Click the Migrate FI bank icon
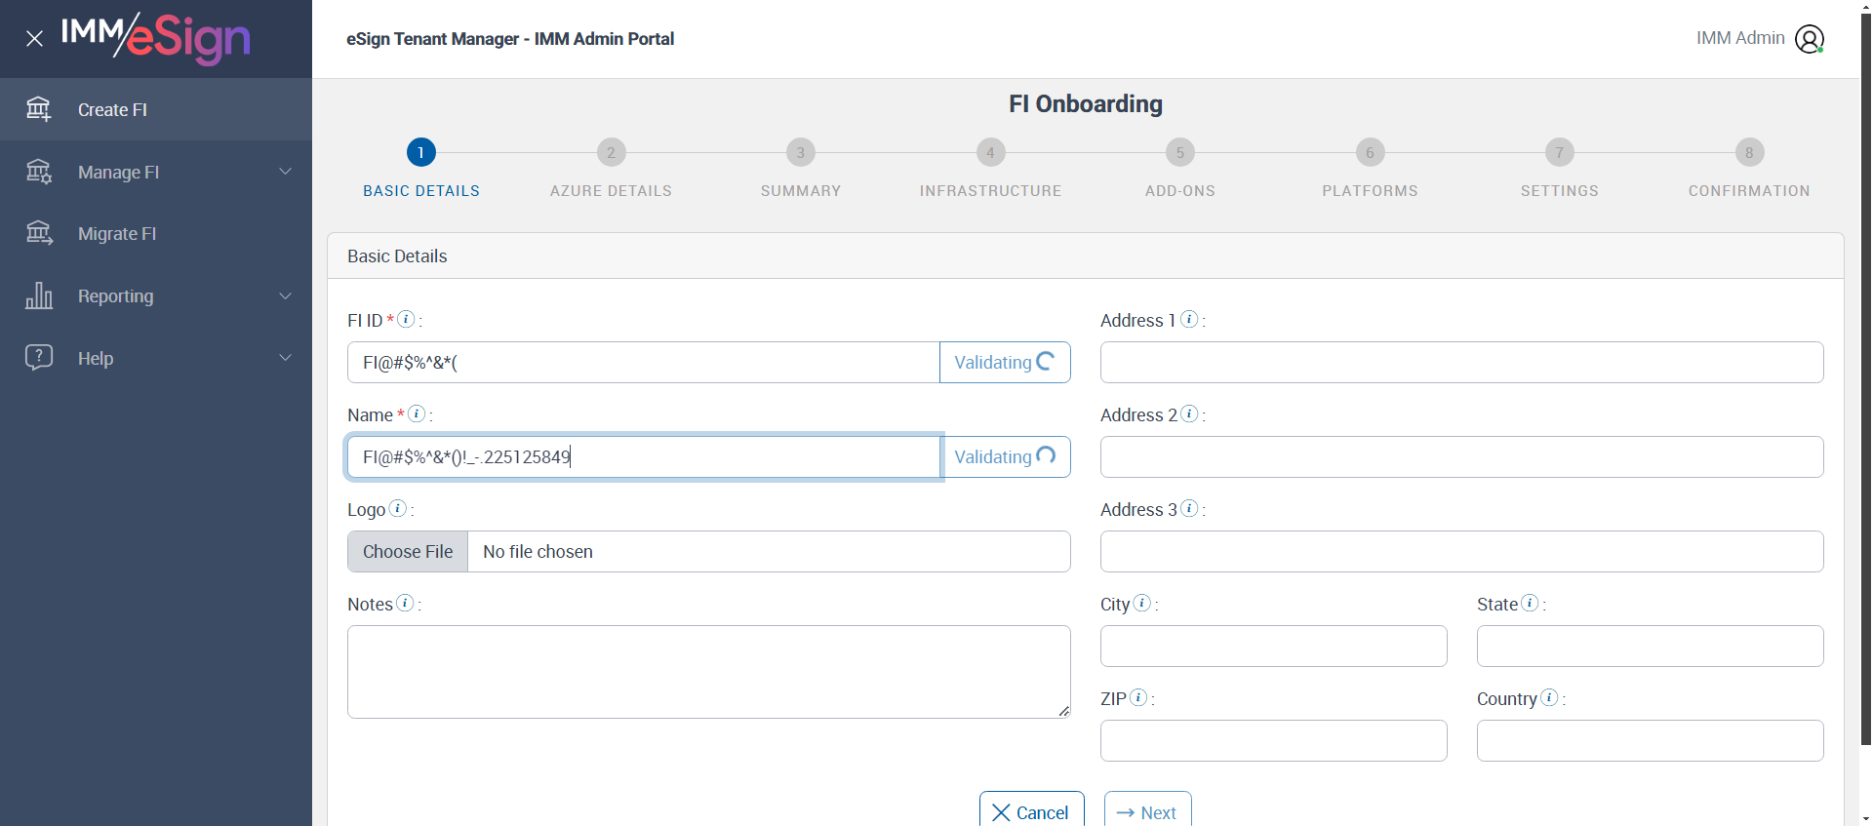Screen dimensions: 1873x826 click(x=39, y=233)
